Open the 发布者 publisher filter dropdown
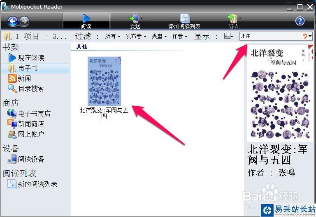The width and height of the screenshot is (316, 217). [136, 36]
